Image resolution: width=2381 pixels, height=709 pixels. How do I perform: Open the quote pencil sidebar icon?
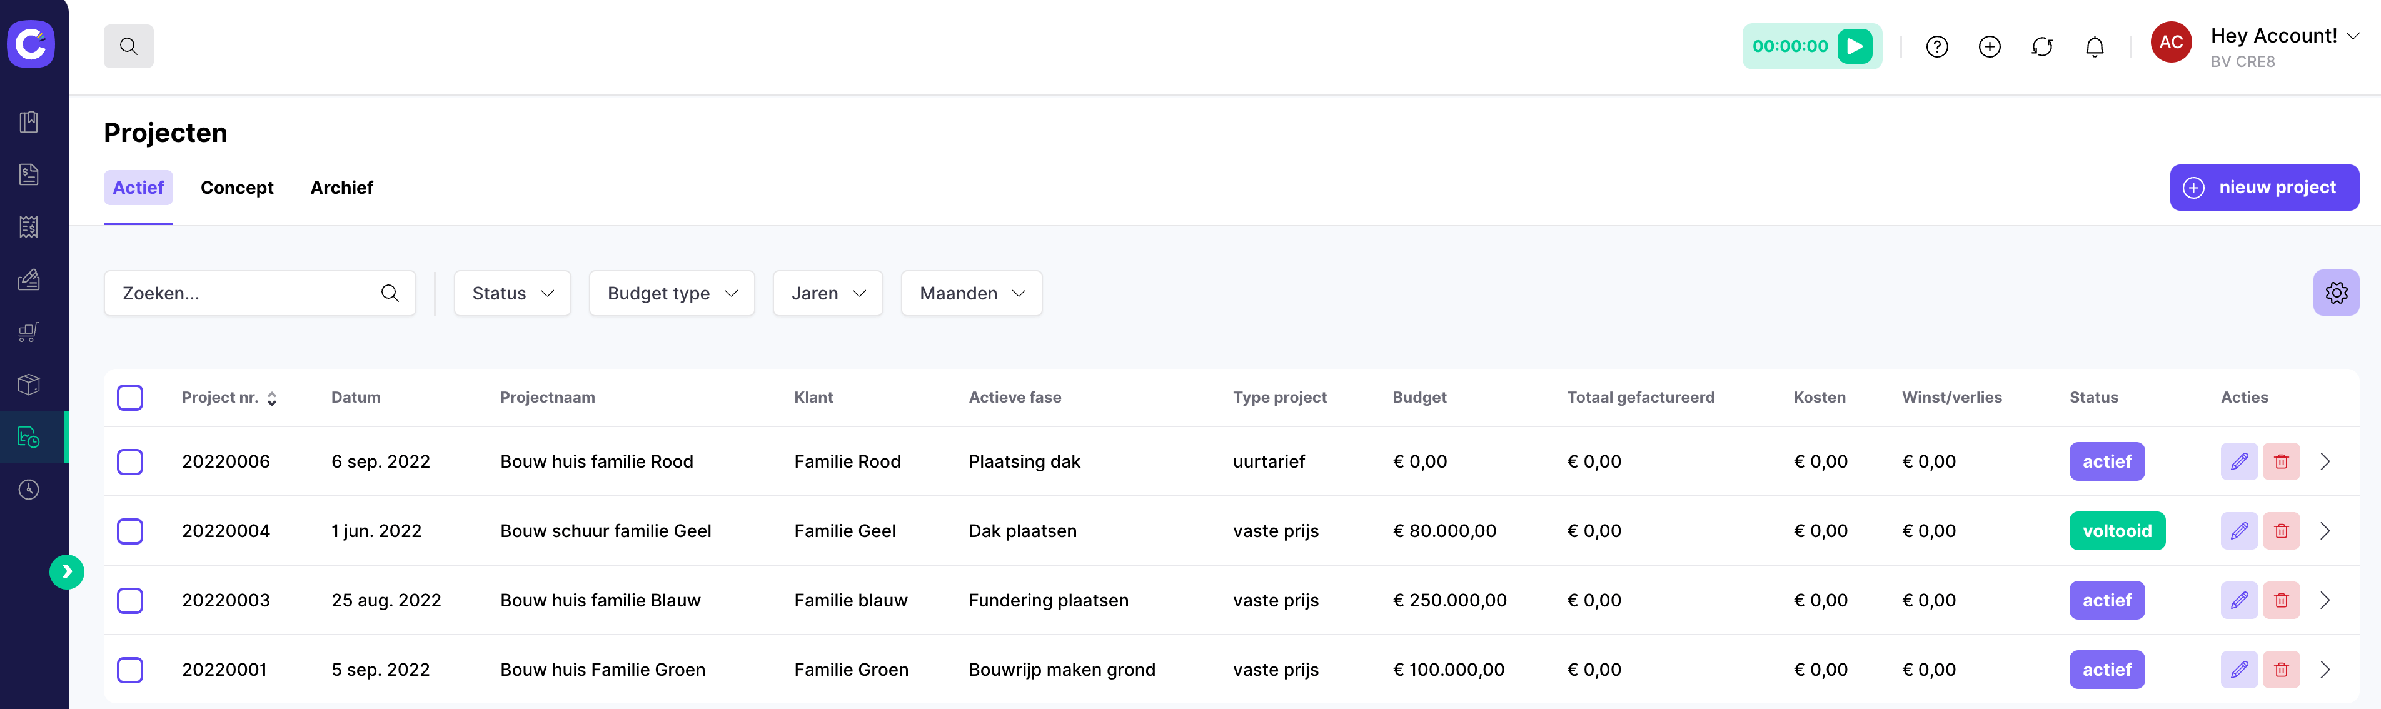pyautogui.click(x=29, y=279)
